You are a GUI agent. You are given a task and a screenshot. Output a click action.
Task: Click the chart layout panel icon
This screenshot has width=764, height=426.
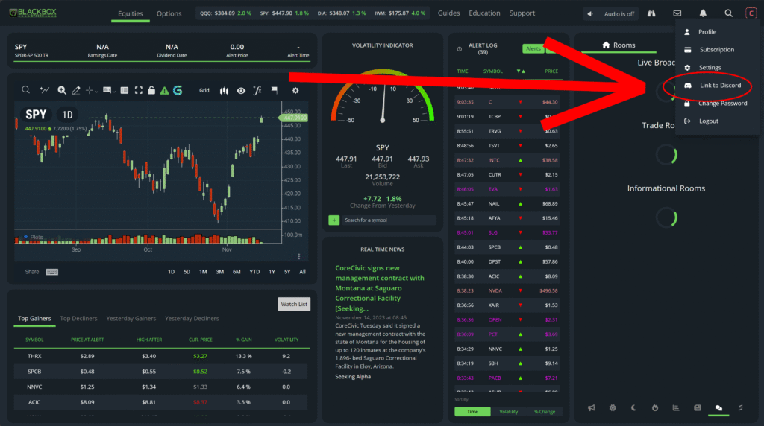(x=125, y=90)
